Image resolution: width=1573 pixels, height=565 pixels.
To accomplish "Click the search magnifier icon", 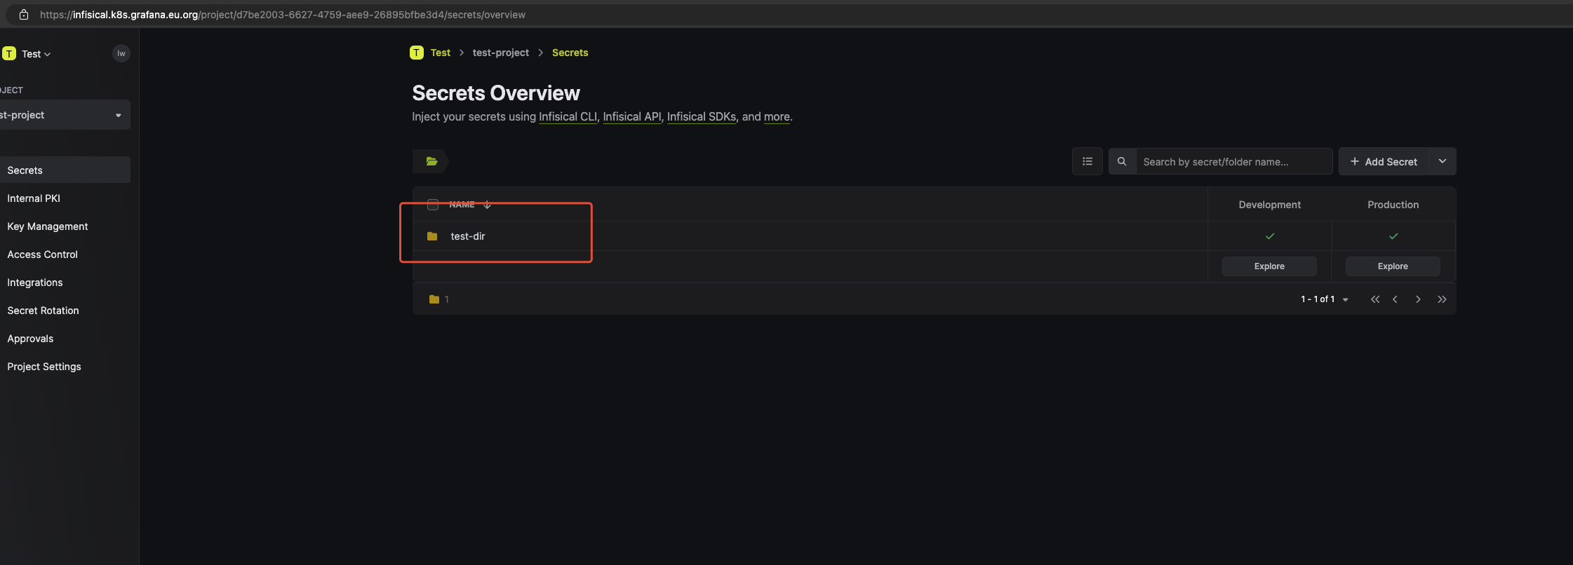I will coord(1122,161).
